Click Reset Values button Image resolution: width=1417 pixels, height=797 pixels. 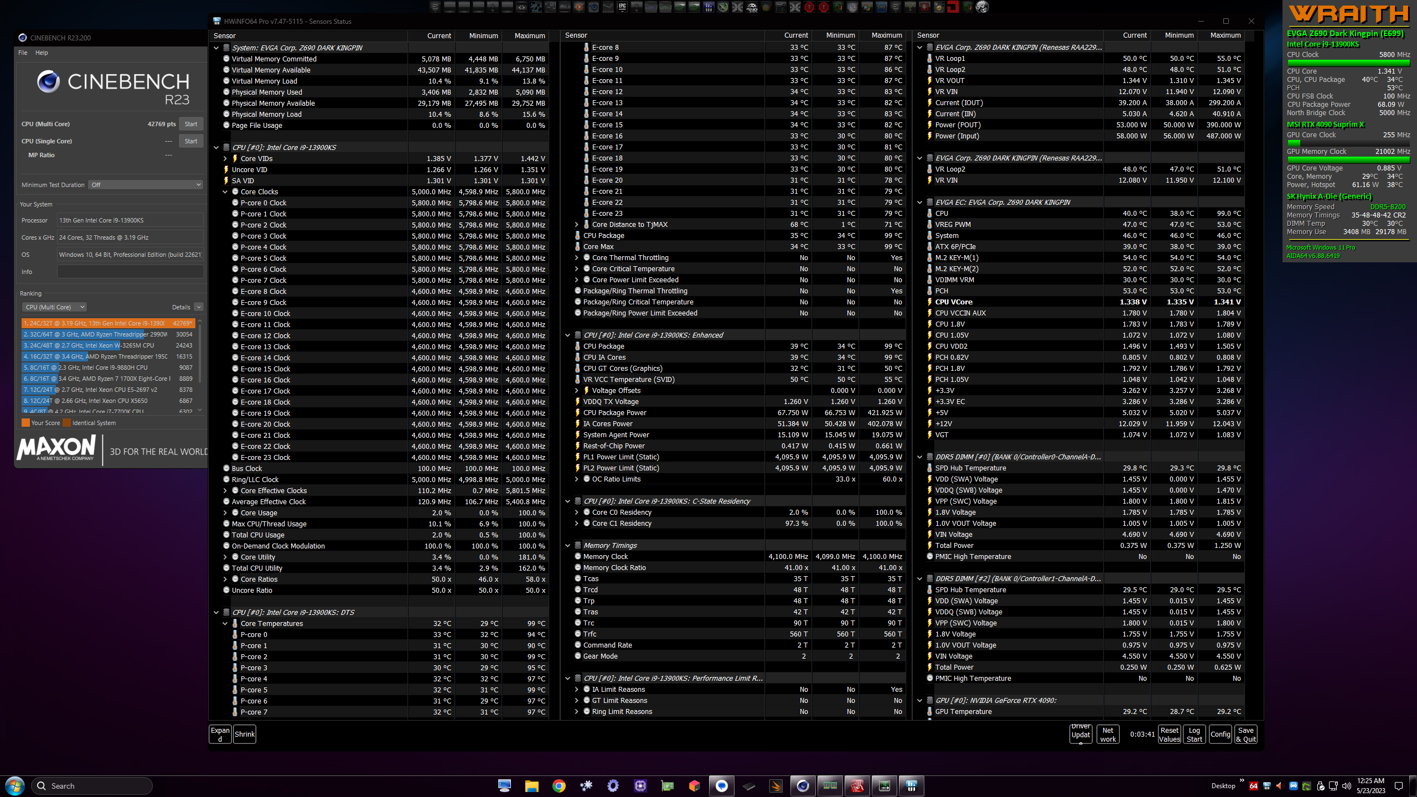1170,734
